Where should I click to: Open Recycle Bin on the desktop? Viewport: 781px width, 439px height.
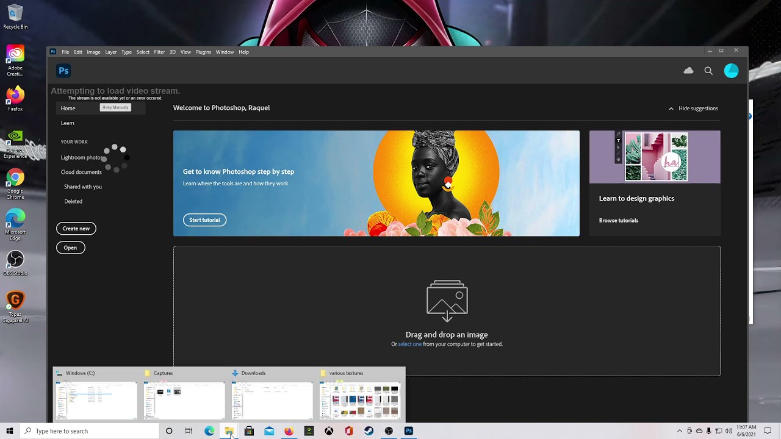point(15,17)
